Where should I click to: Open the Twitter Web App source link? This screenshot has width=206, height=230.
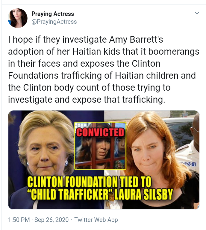click(x=96, y=220)
